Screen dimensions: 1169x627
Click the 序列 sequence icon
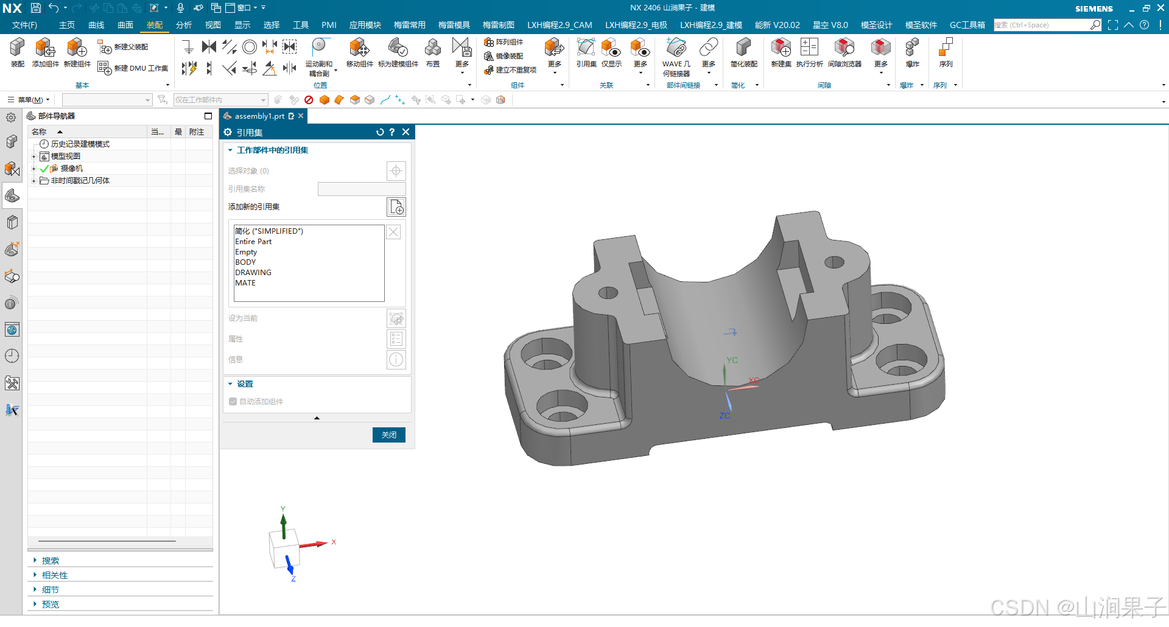click(946, 52)
